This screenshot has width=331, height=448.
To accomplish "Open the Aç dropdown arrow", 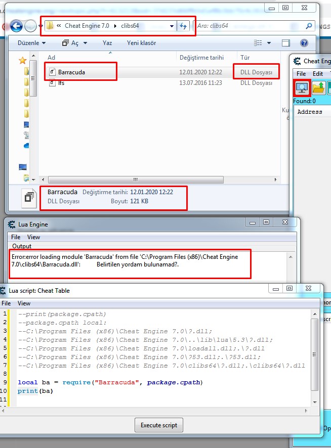I will [85, 43].
